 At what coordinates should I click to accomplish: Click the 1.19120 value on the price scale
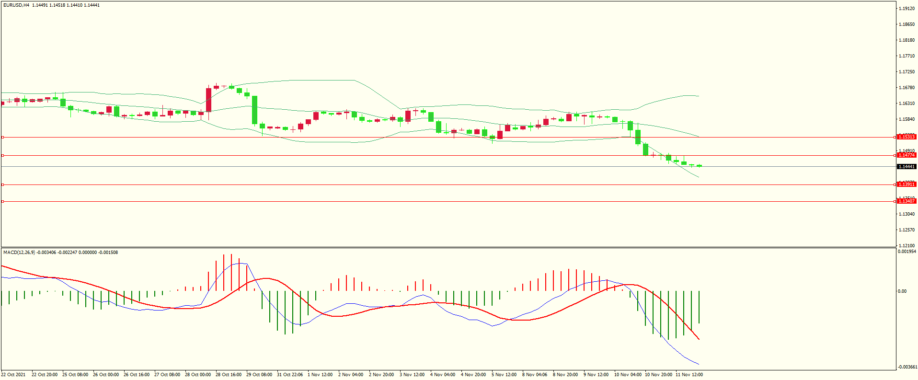(906, 9)
